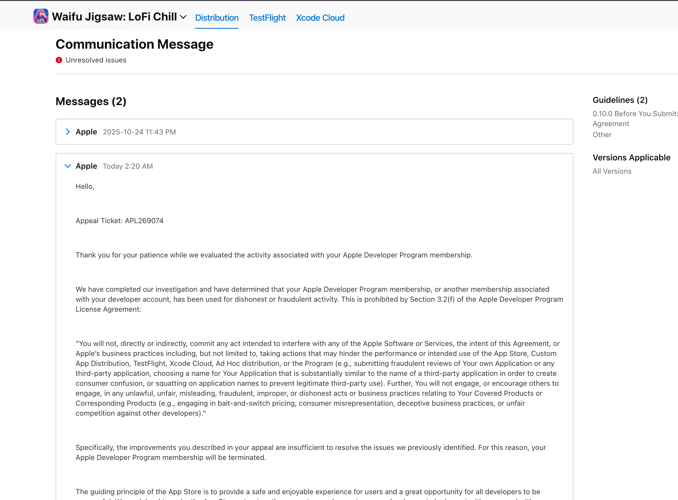Switch to the Distribution tab
This screenshot has height=500, width=678.
217,18
